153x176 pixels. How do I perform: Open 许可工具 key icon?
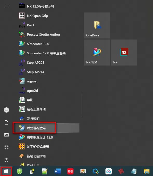click(x=22, y=165)
